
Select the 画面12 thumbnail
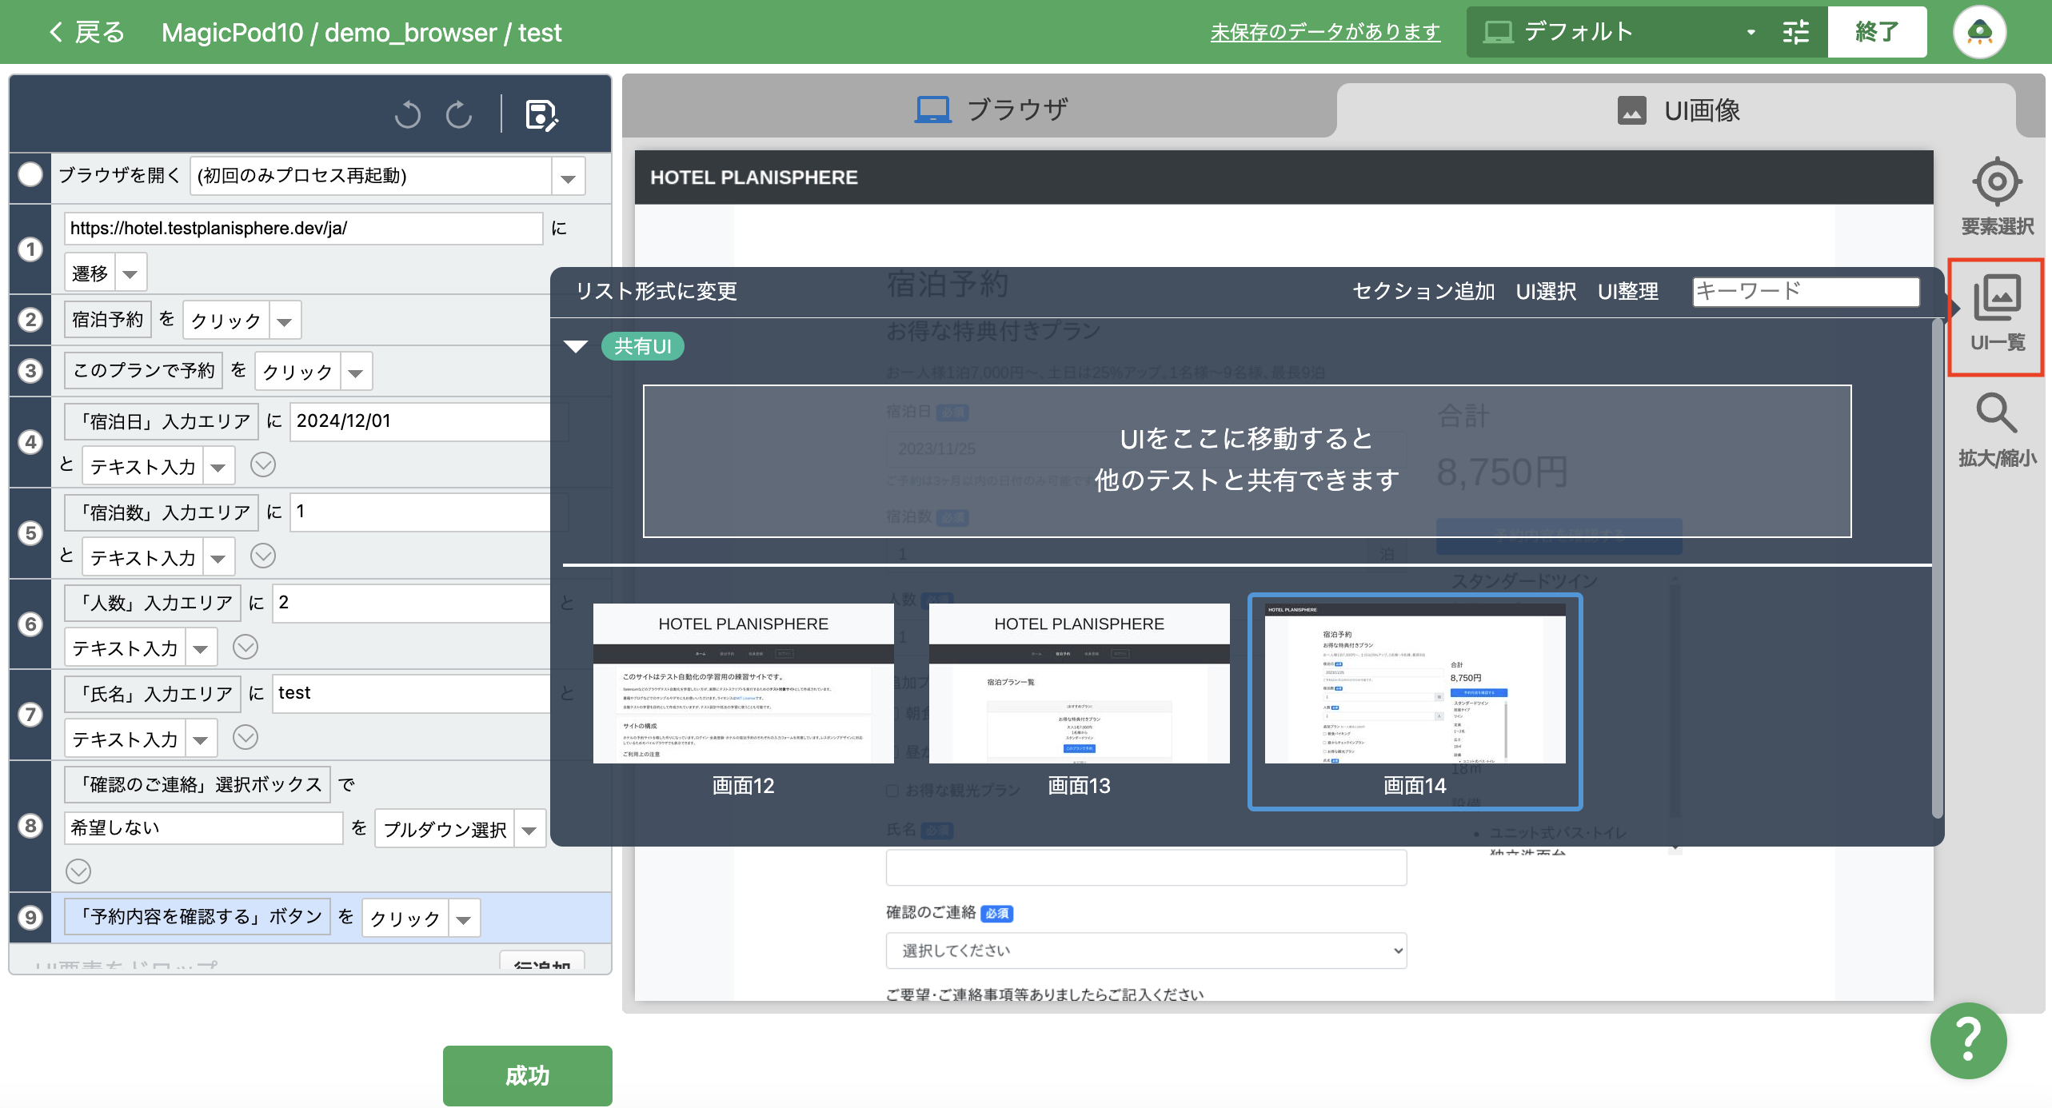coord(743,701)
